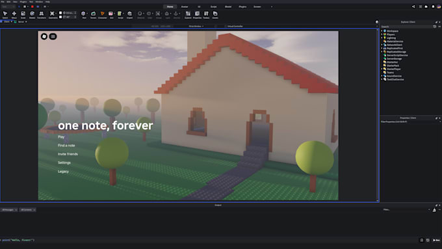Select the Select tool in the toolbar
Viewport: 442px width, 249px height.
[5, 15]
